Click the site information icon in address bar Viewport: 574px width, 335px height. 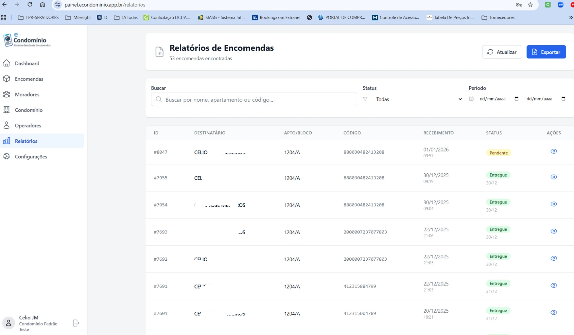pos(57,5)
